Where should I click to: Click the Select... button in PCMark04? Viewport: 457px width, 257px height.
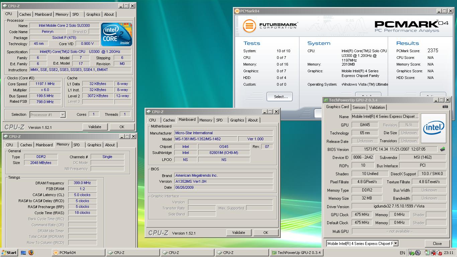point(279,97)
